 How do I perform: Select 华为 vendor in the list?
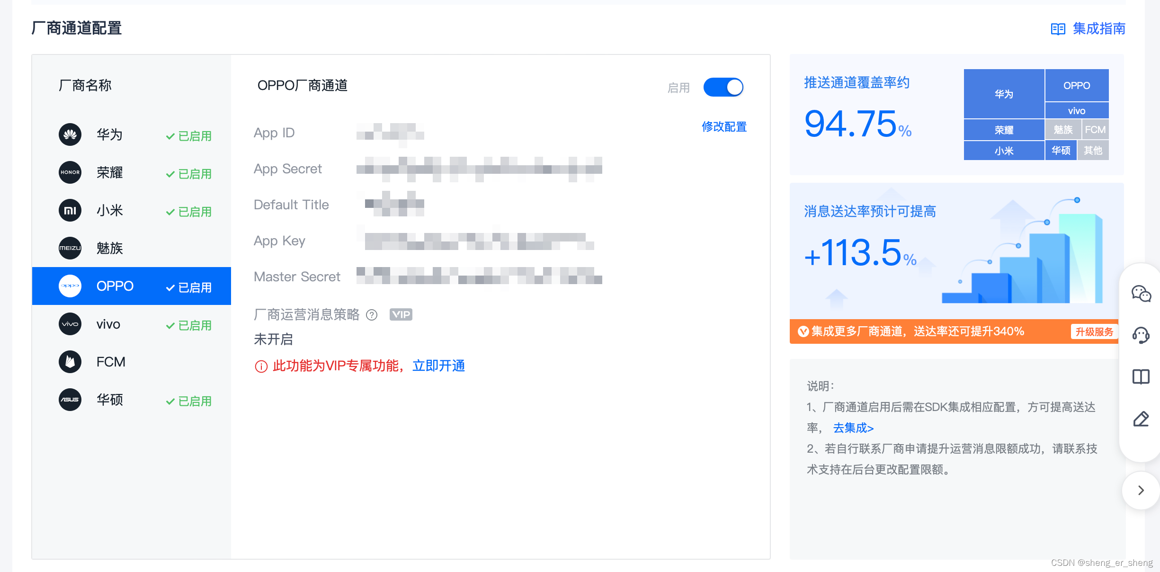131,134
